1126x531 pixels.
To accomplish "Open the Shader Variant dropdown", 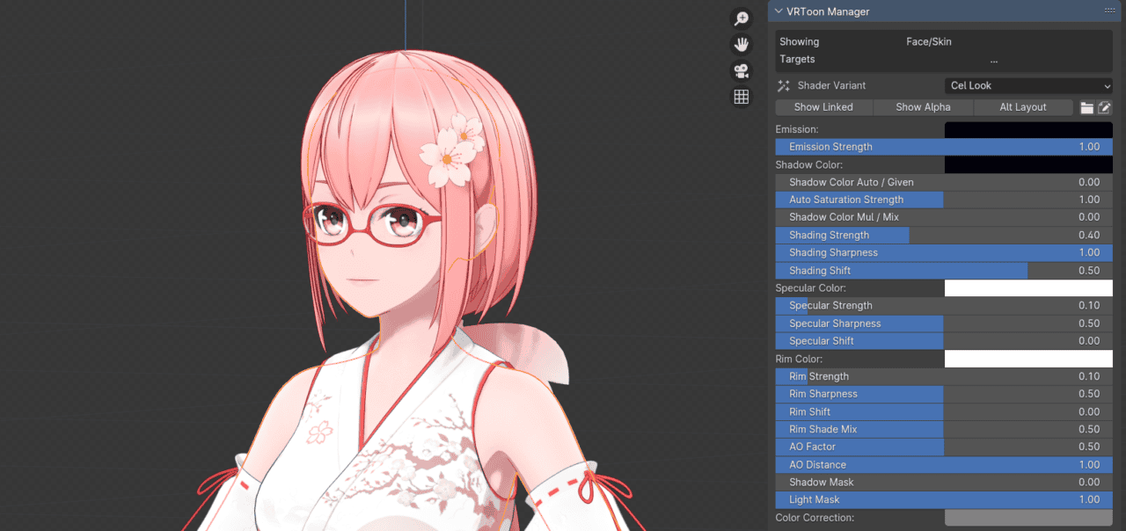I will [1027, 85].
